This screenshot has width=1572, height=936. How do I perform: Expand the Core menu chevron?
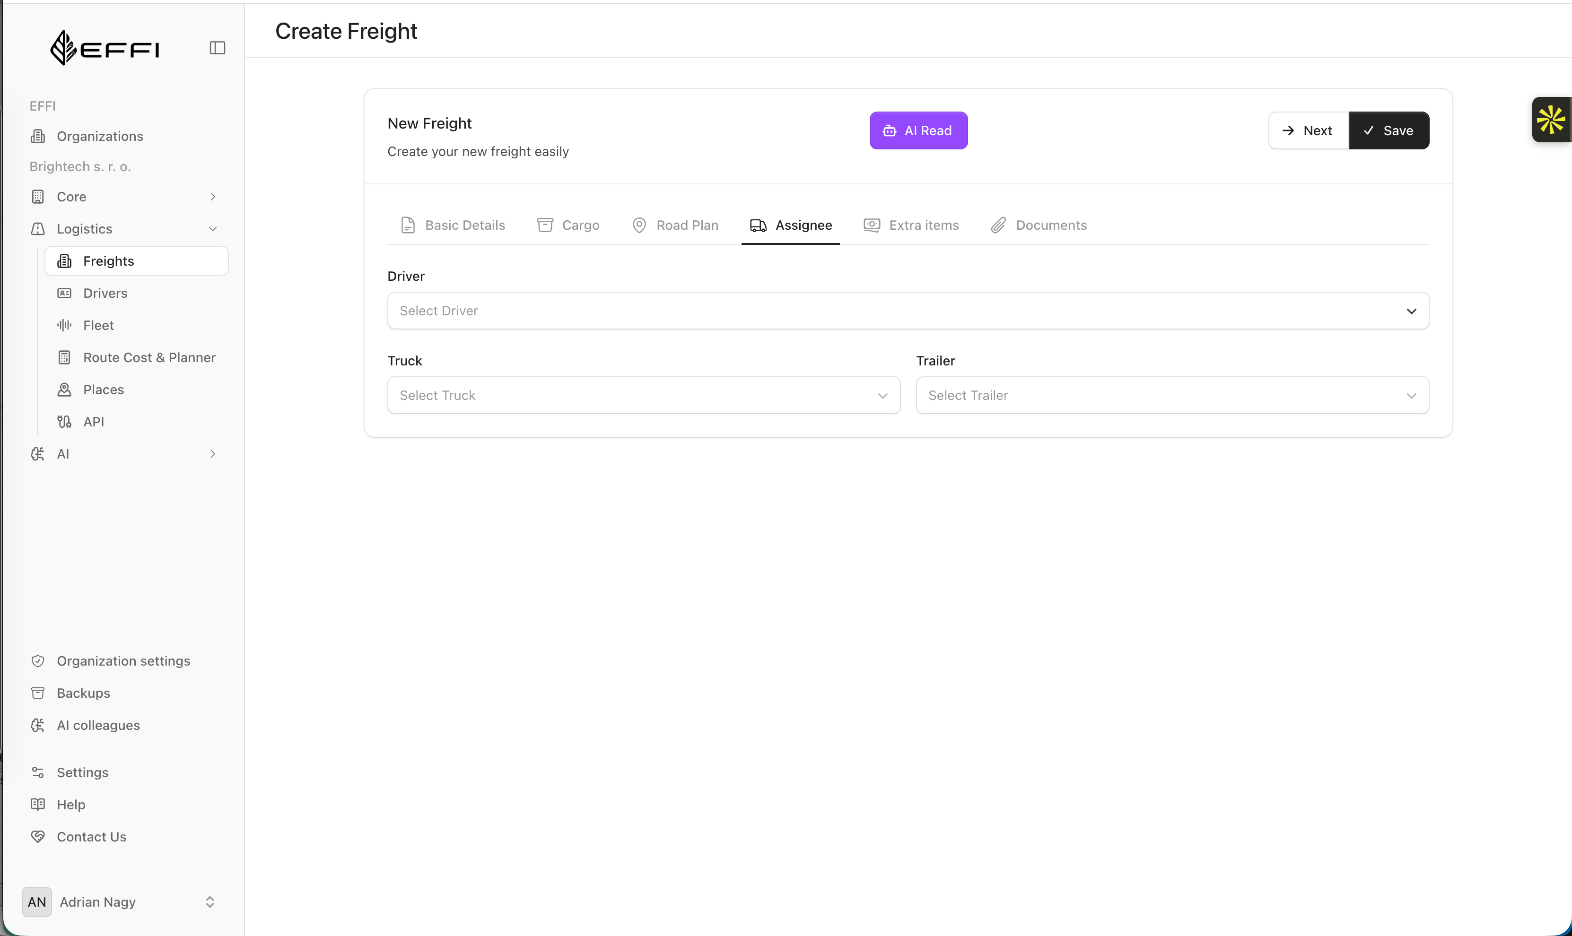click(x=213, y=197)
